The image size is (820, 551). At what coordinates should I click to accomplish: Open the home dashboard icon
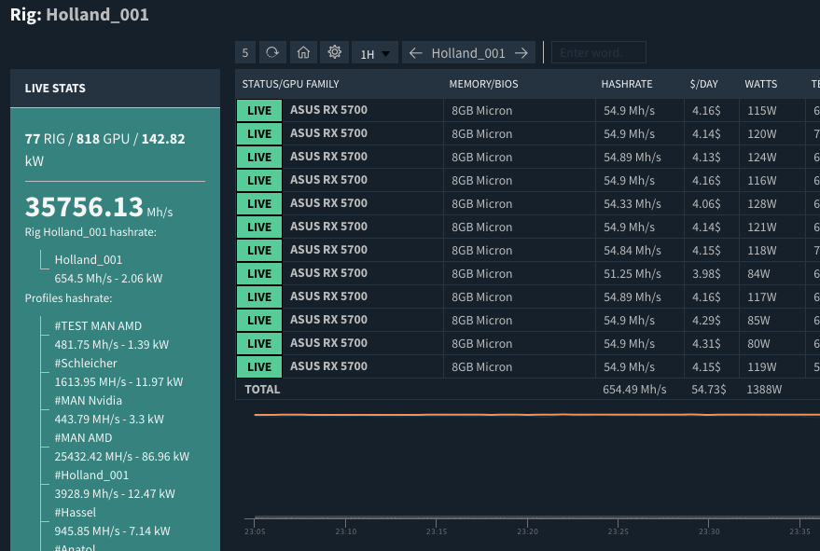[302, 52]
